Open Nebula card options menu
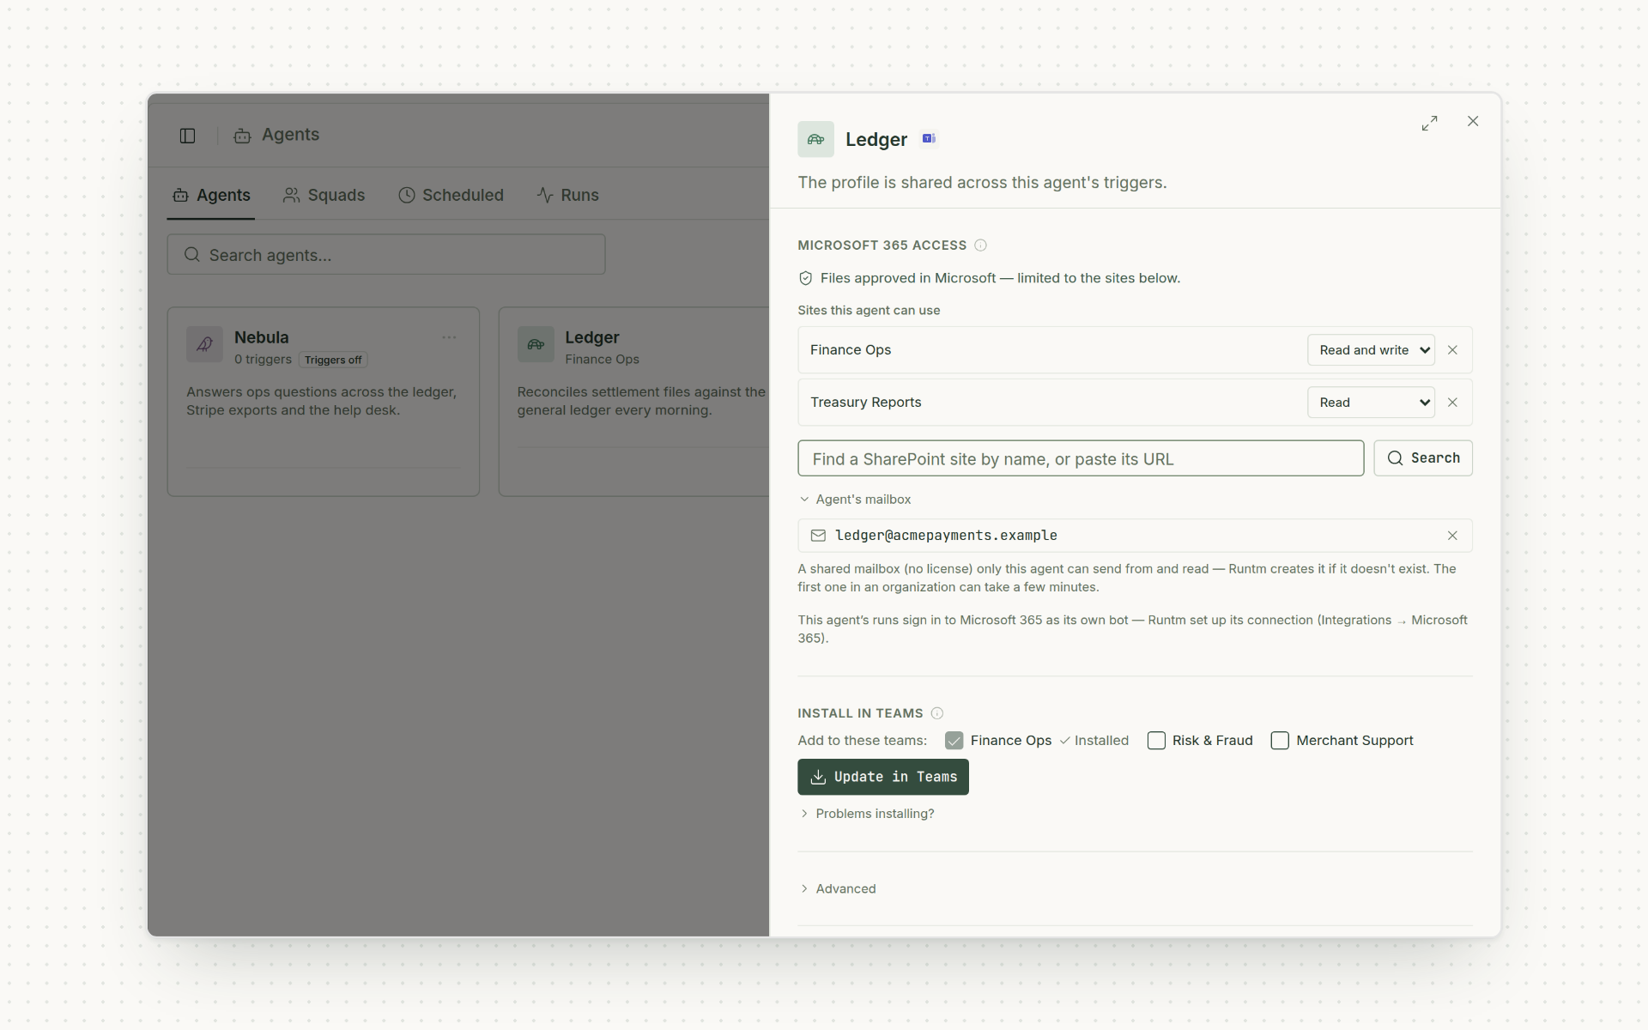Screen dimensions: 1648x1030 (449, 337)
